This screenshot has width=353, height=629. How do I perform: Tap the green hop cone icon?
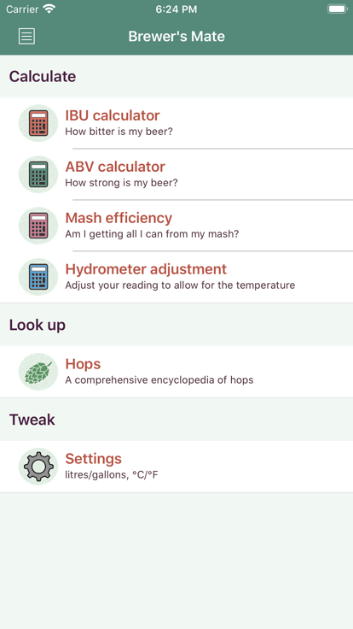(x=38, y=372)
